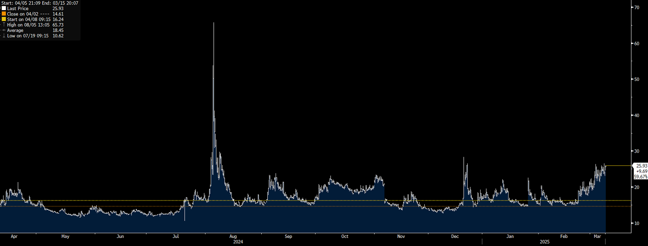
Task: Click the Sep label on the time axis
Action: click(288, 236)
